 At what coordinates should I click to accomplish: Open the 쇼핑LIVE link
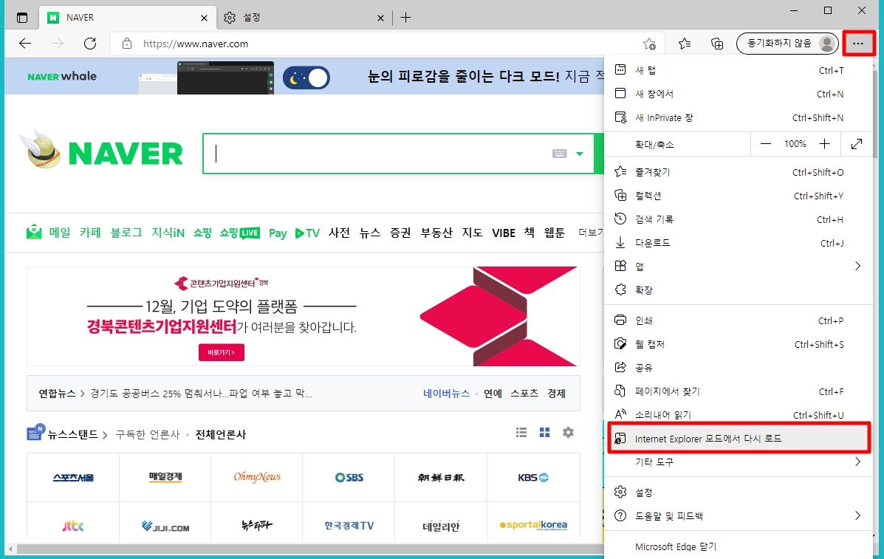point(239,233)
